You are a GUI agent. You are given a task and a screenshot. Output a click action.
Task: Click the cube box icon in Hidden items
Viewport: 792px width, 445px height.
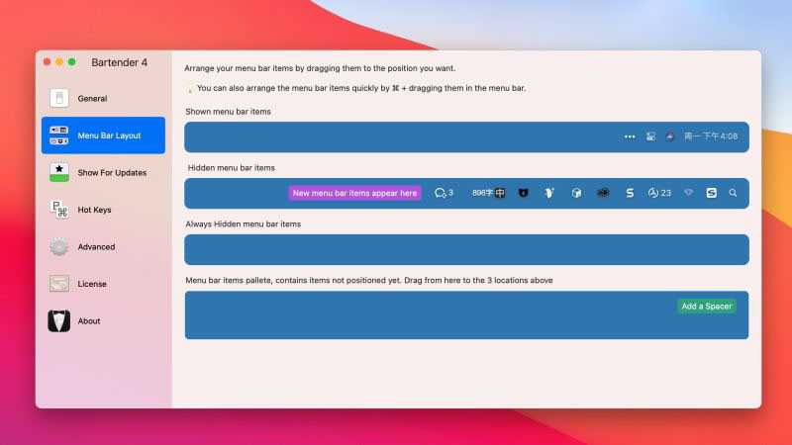click(x=576, y=193)
